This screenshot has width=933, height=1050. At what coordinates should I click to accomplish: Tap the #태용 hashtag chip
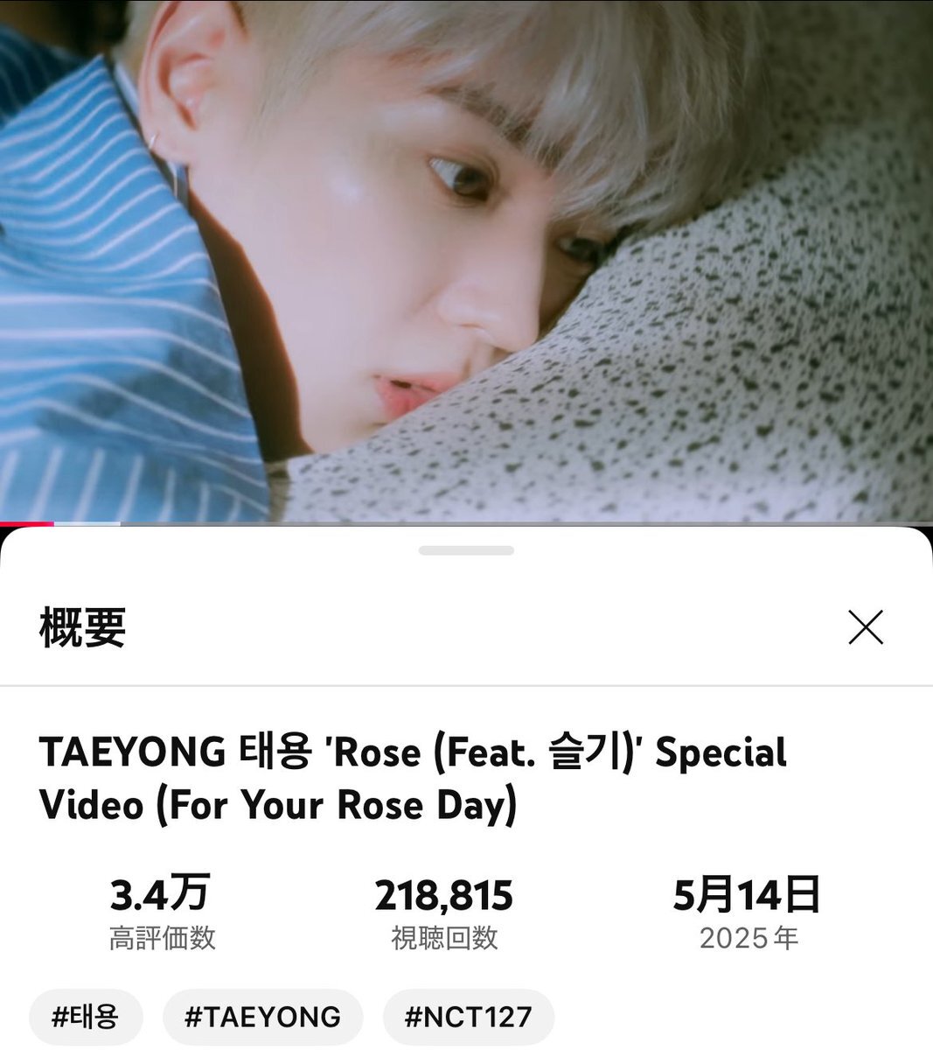86,1017
